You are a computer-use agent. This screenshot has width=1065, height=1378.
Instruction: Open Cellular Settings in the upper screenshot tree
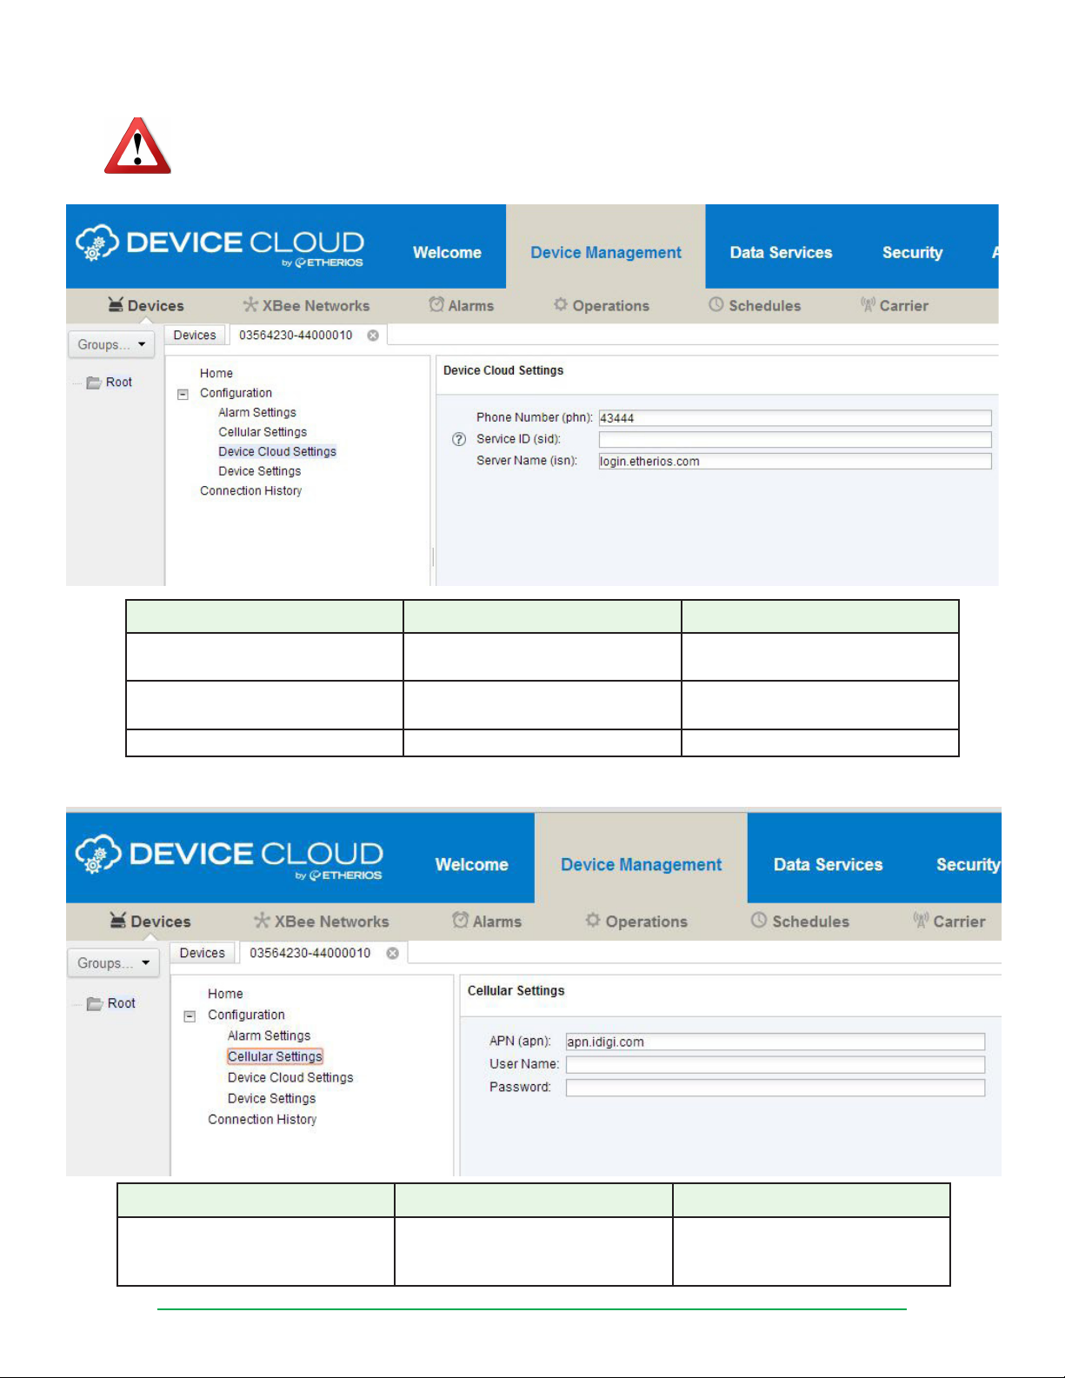(263, 432)
